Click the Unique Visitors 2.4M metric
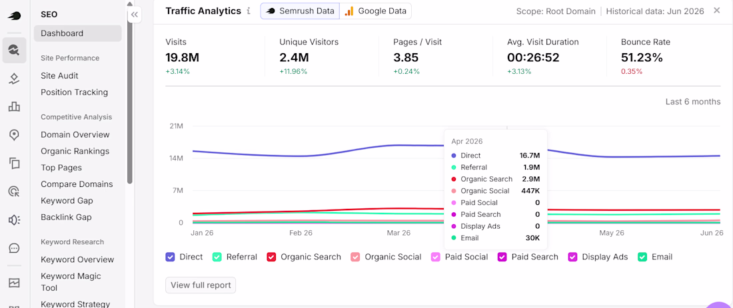733x308 pixels. 294,58
